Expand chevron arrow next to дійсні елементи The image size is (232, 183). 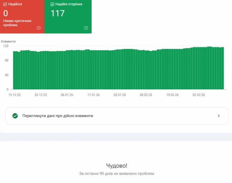pyautogui.click(x=219, y=116)
